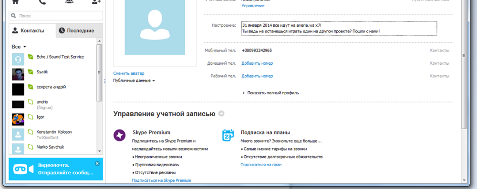This screenshot has width=477, height=189.
Task: Click the Skype Premium heading
Action: (152, 132)
